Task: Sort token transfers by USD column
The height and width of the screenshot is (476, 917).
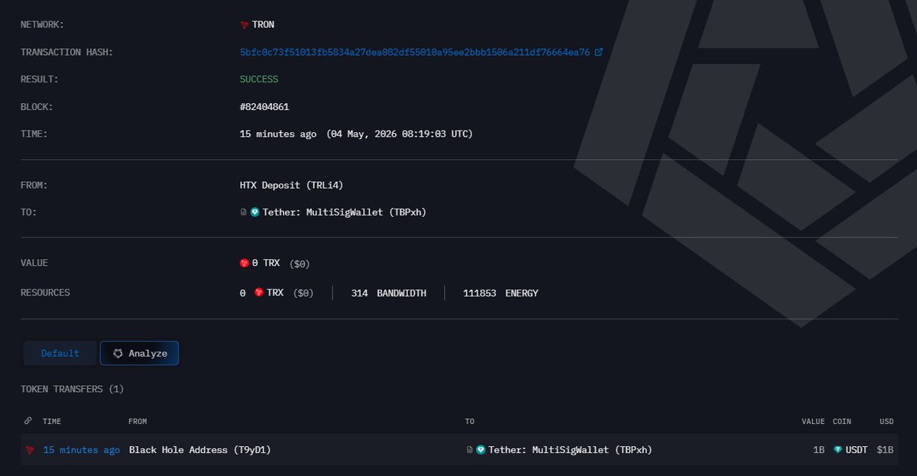Action: point(886,421)
